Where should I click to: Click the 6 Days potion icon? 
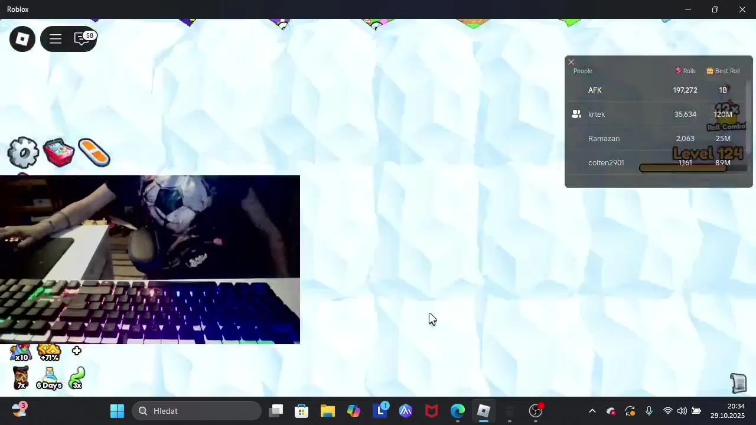(x=49, y=378)
